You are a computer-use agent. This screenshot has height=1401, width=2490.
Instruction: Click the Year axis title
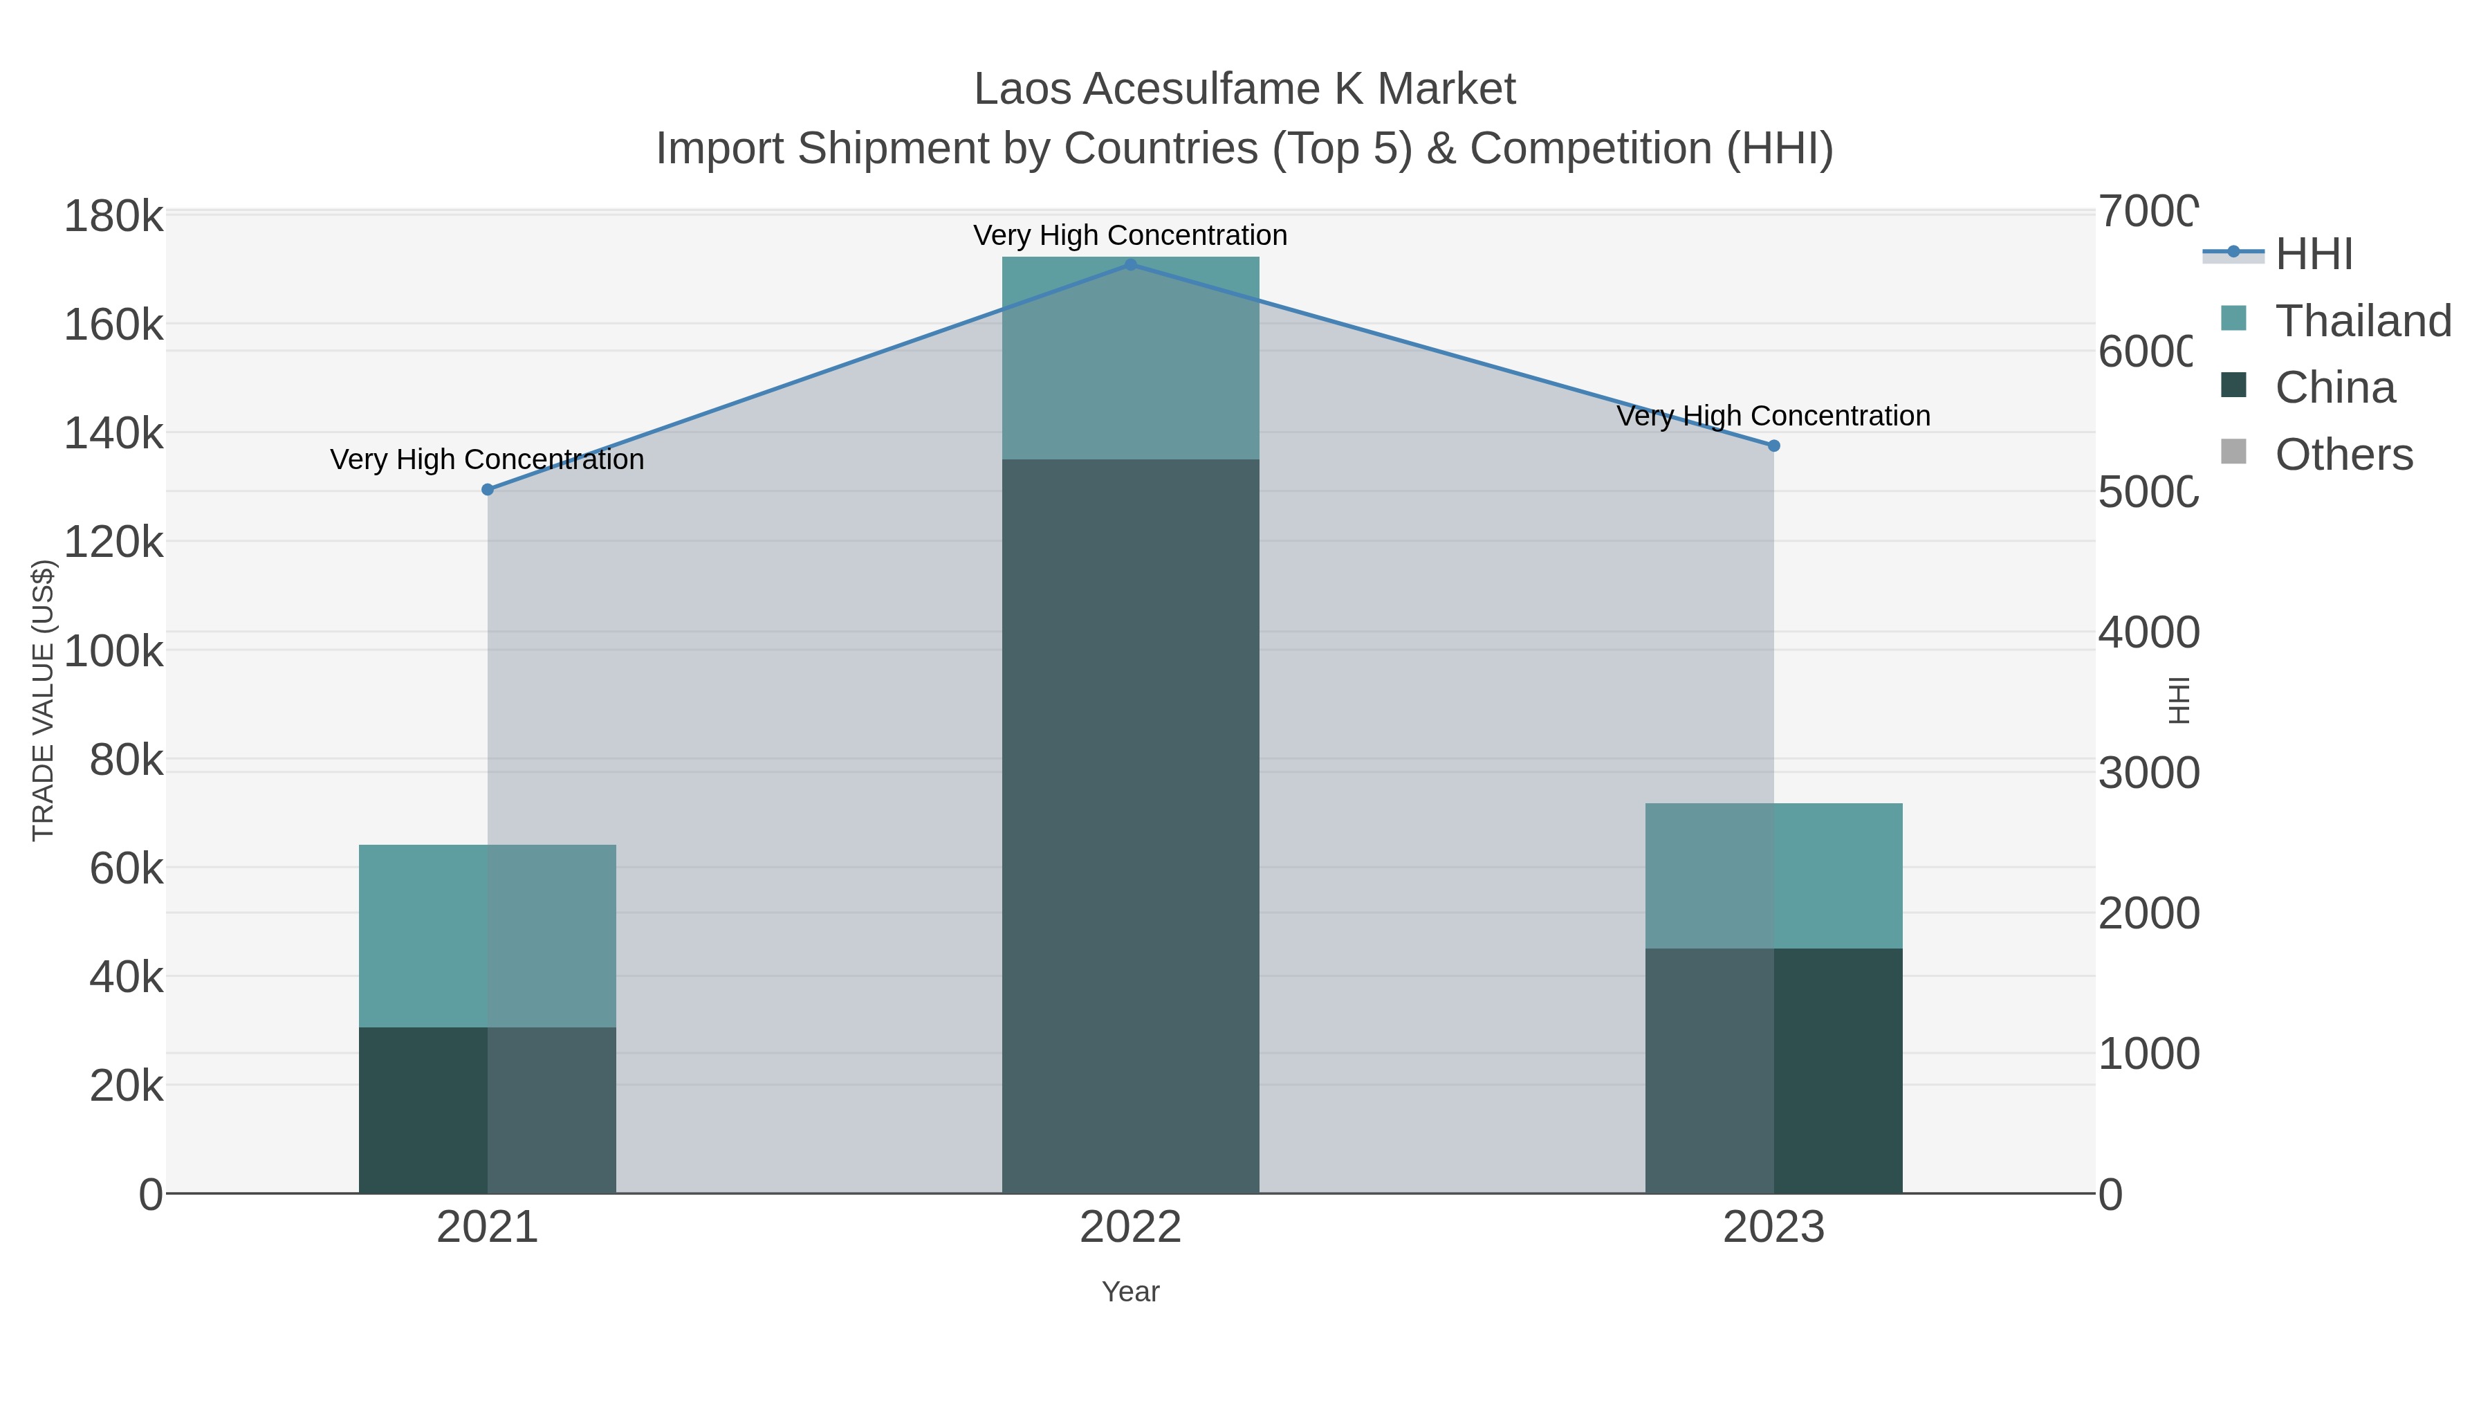[x=1130, y=1292]
